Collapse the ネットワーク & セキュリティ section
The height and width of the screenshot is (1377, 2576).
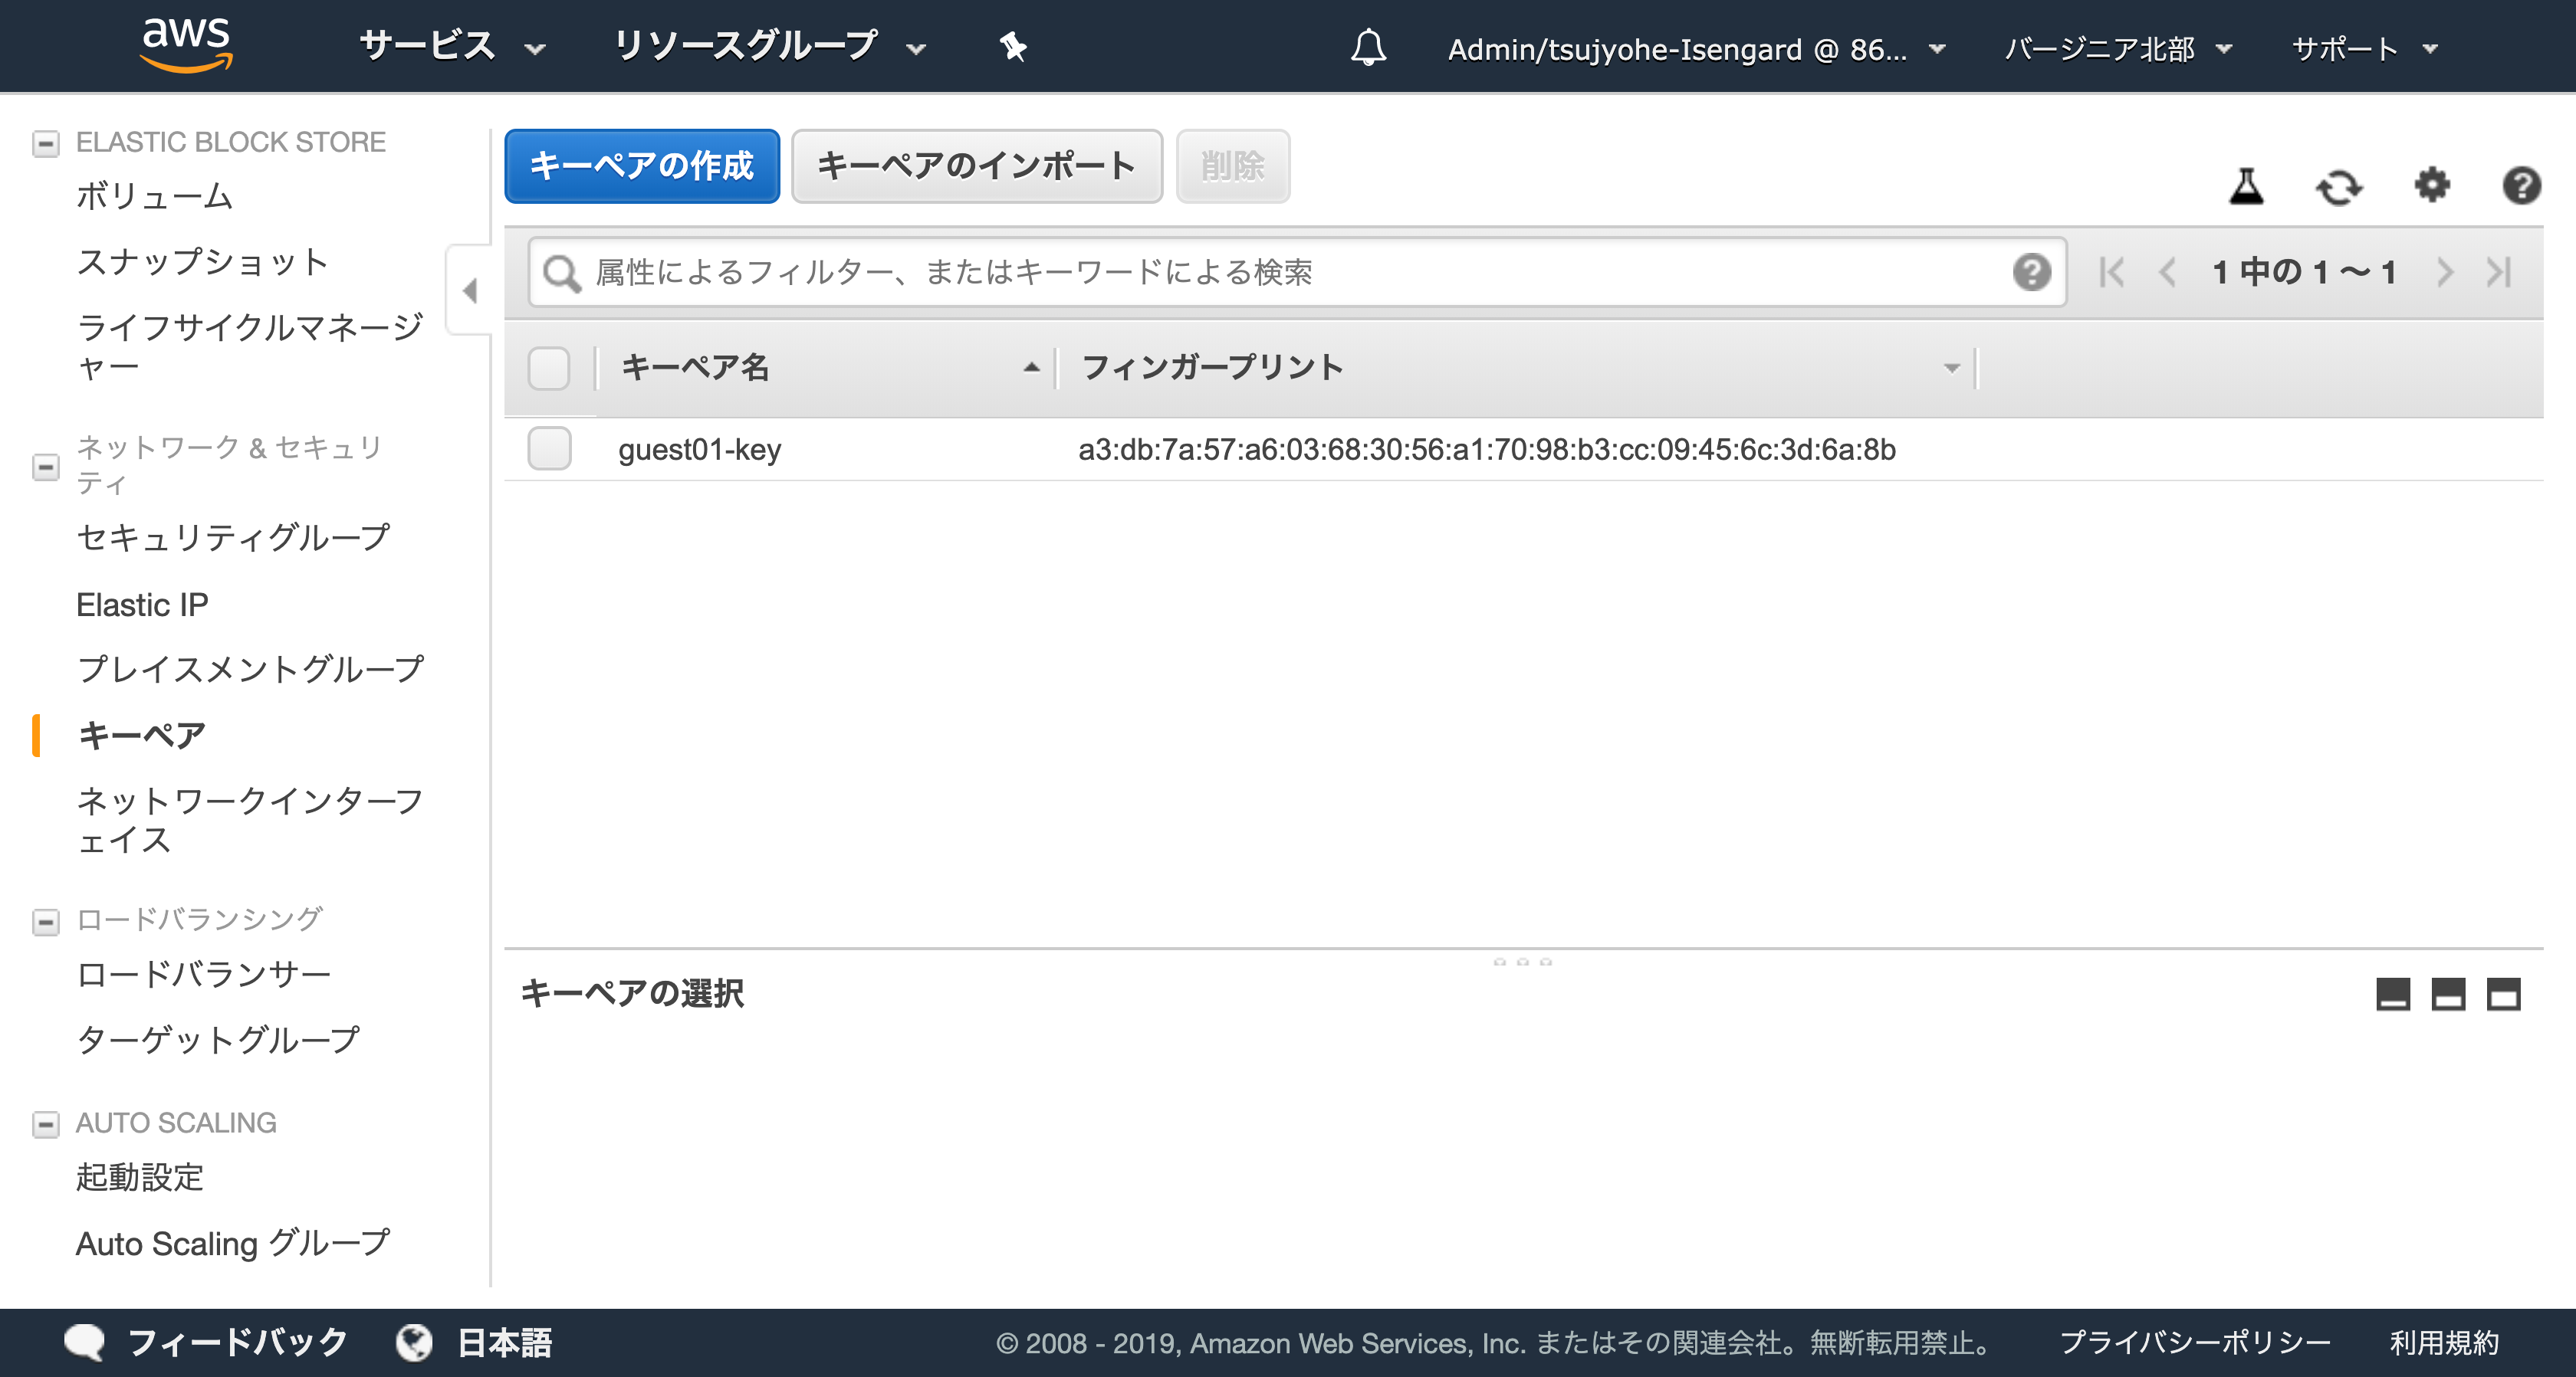(45, 467)
